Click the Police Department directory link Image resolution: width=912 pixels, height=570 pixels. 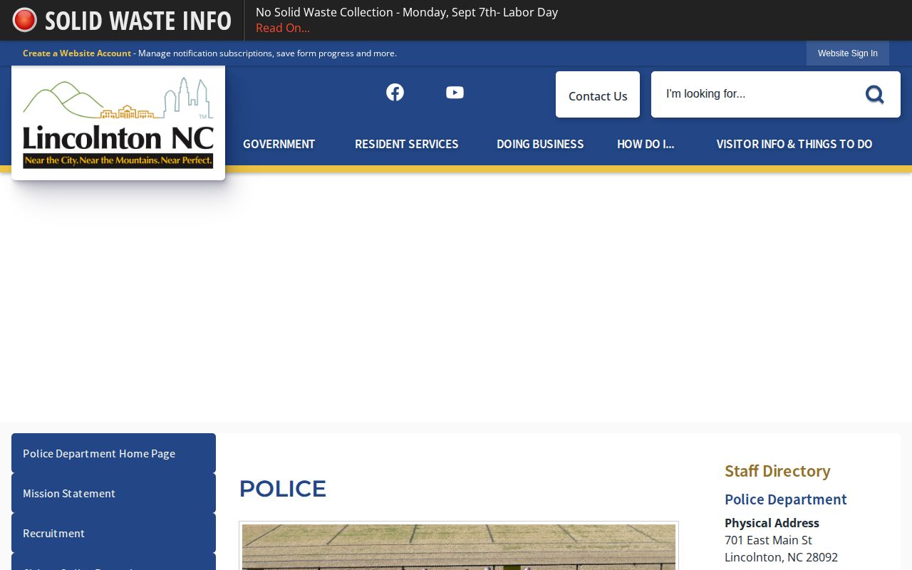786,499
